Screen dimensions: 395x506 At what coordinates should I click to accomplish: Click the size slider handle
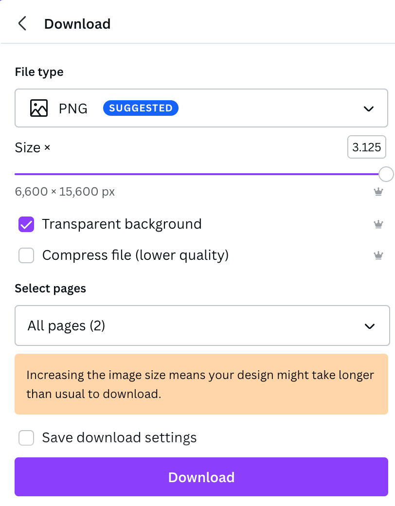[386, 174]
